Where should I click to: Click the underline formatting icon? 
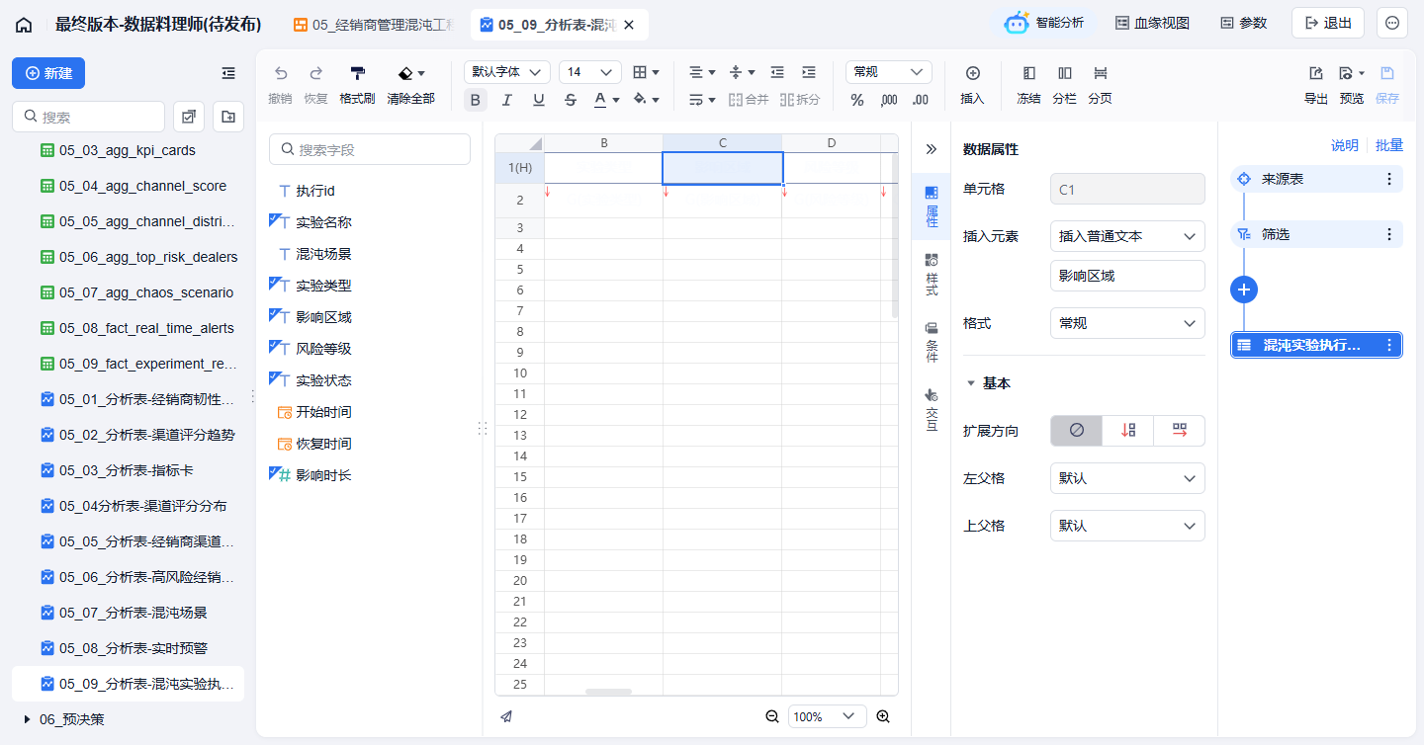(539, 100)
